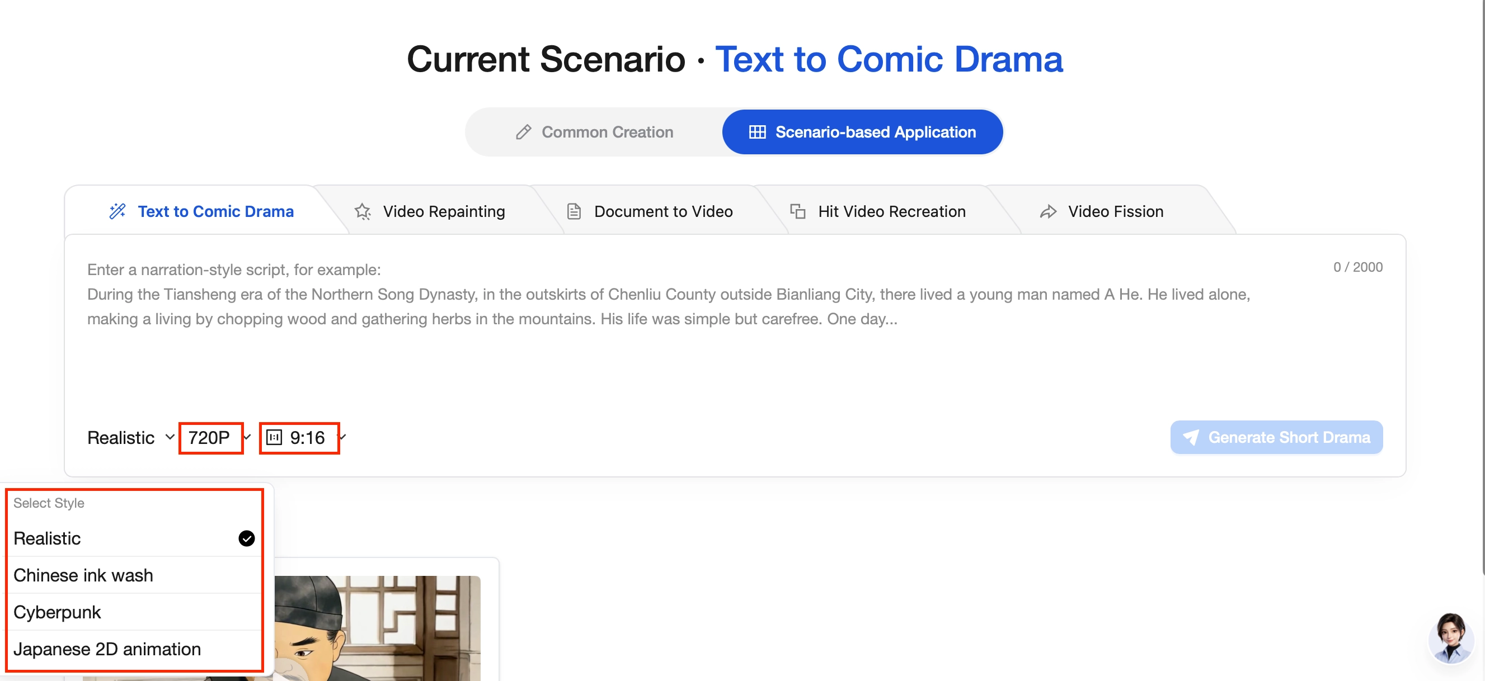Image resolution: width=1485 pixels, height=681 pixels.
Task: Open the Text to Comic Drama tab
Action: pyautogui.click(x=201, y=211)
